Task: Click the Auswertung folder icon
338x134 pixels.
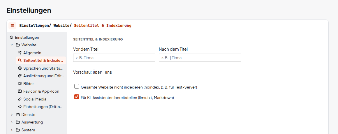Action: [18, 122]
